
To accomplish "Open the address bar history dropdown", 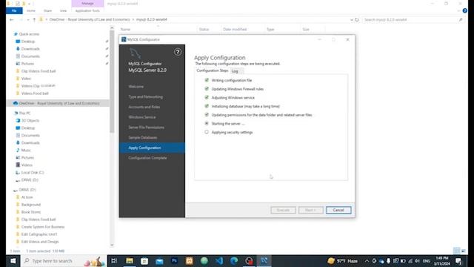I will 351,20.
